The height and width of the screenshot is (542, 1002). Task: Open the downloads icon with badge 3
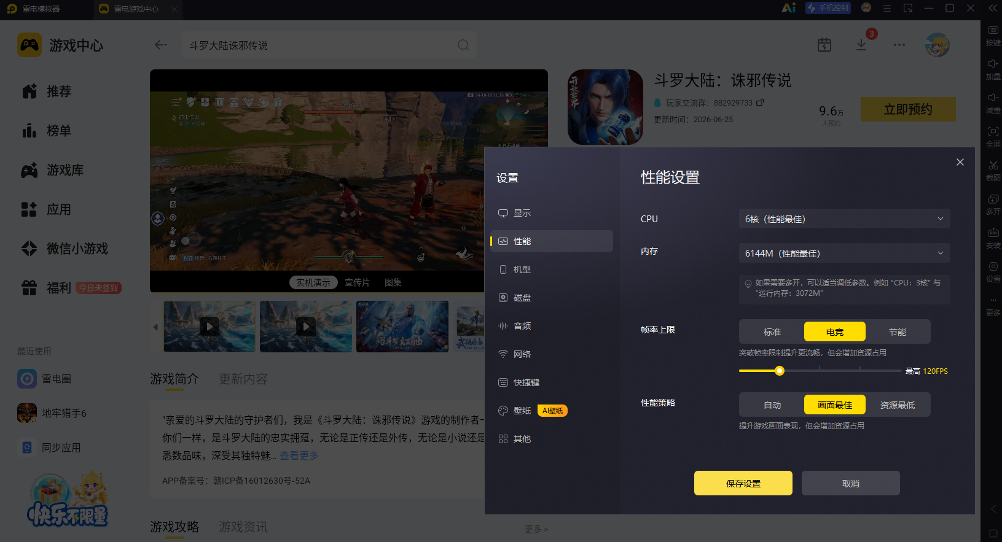[x=861, y=45]
